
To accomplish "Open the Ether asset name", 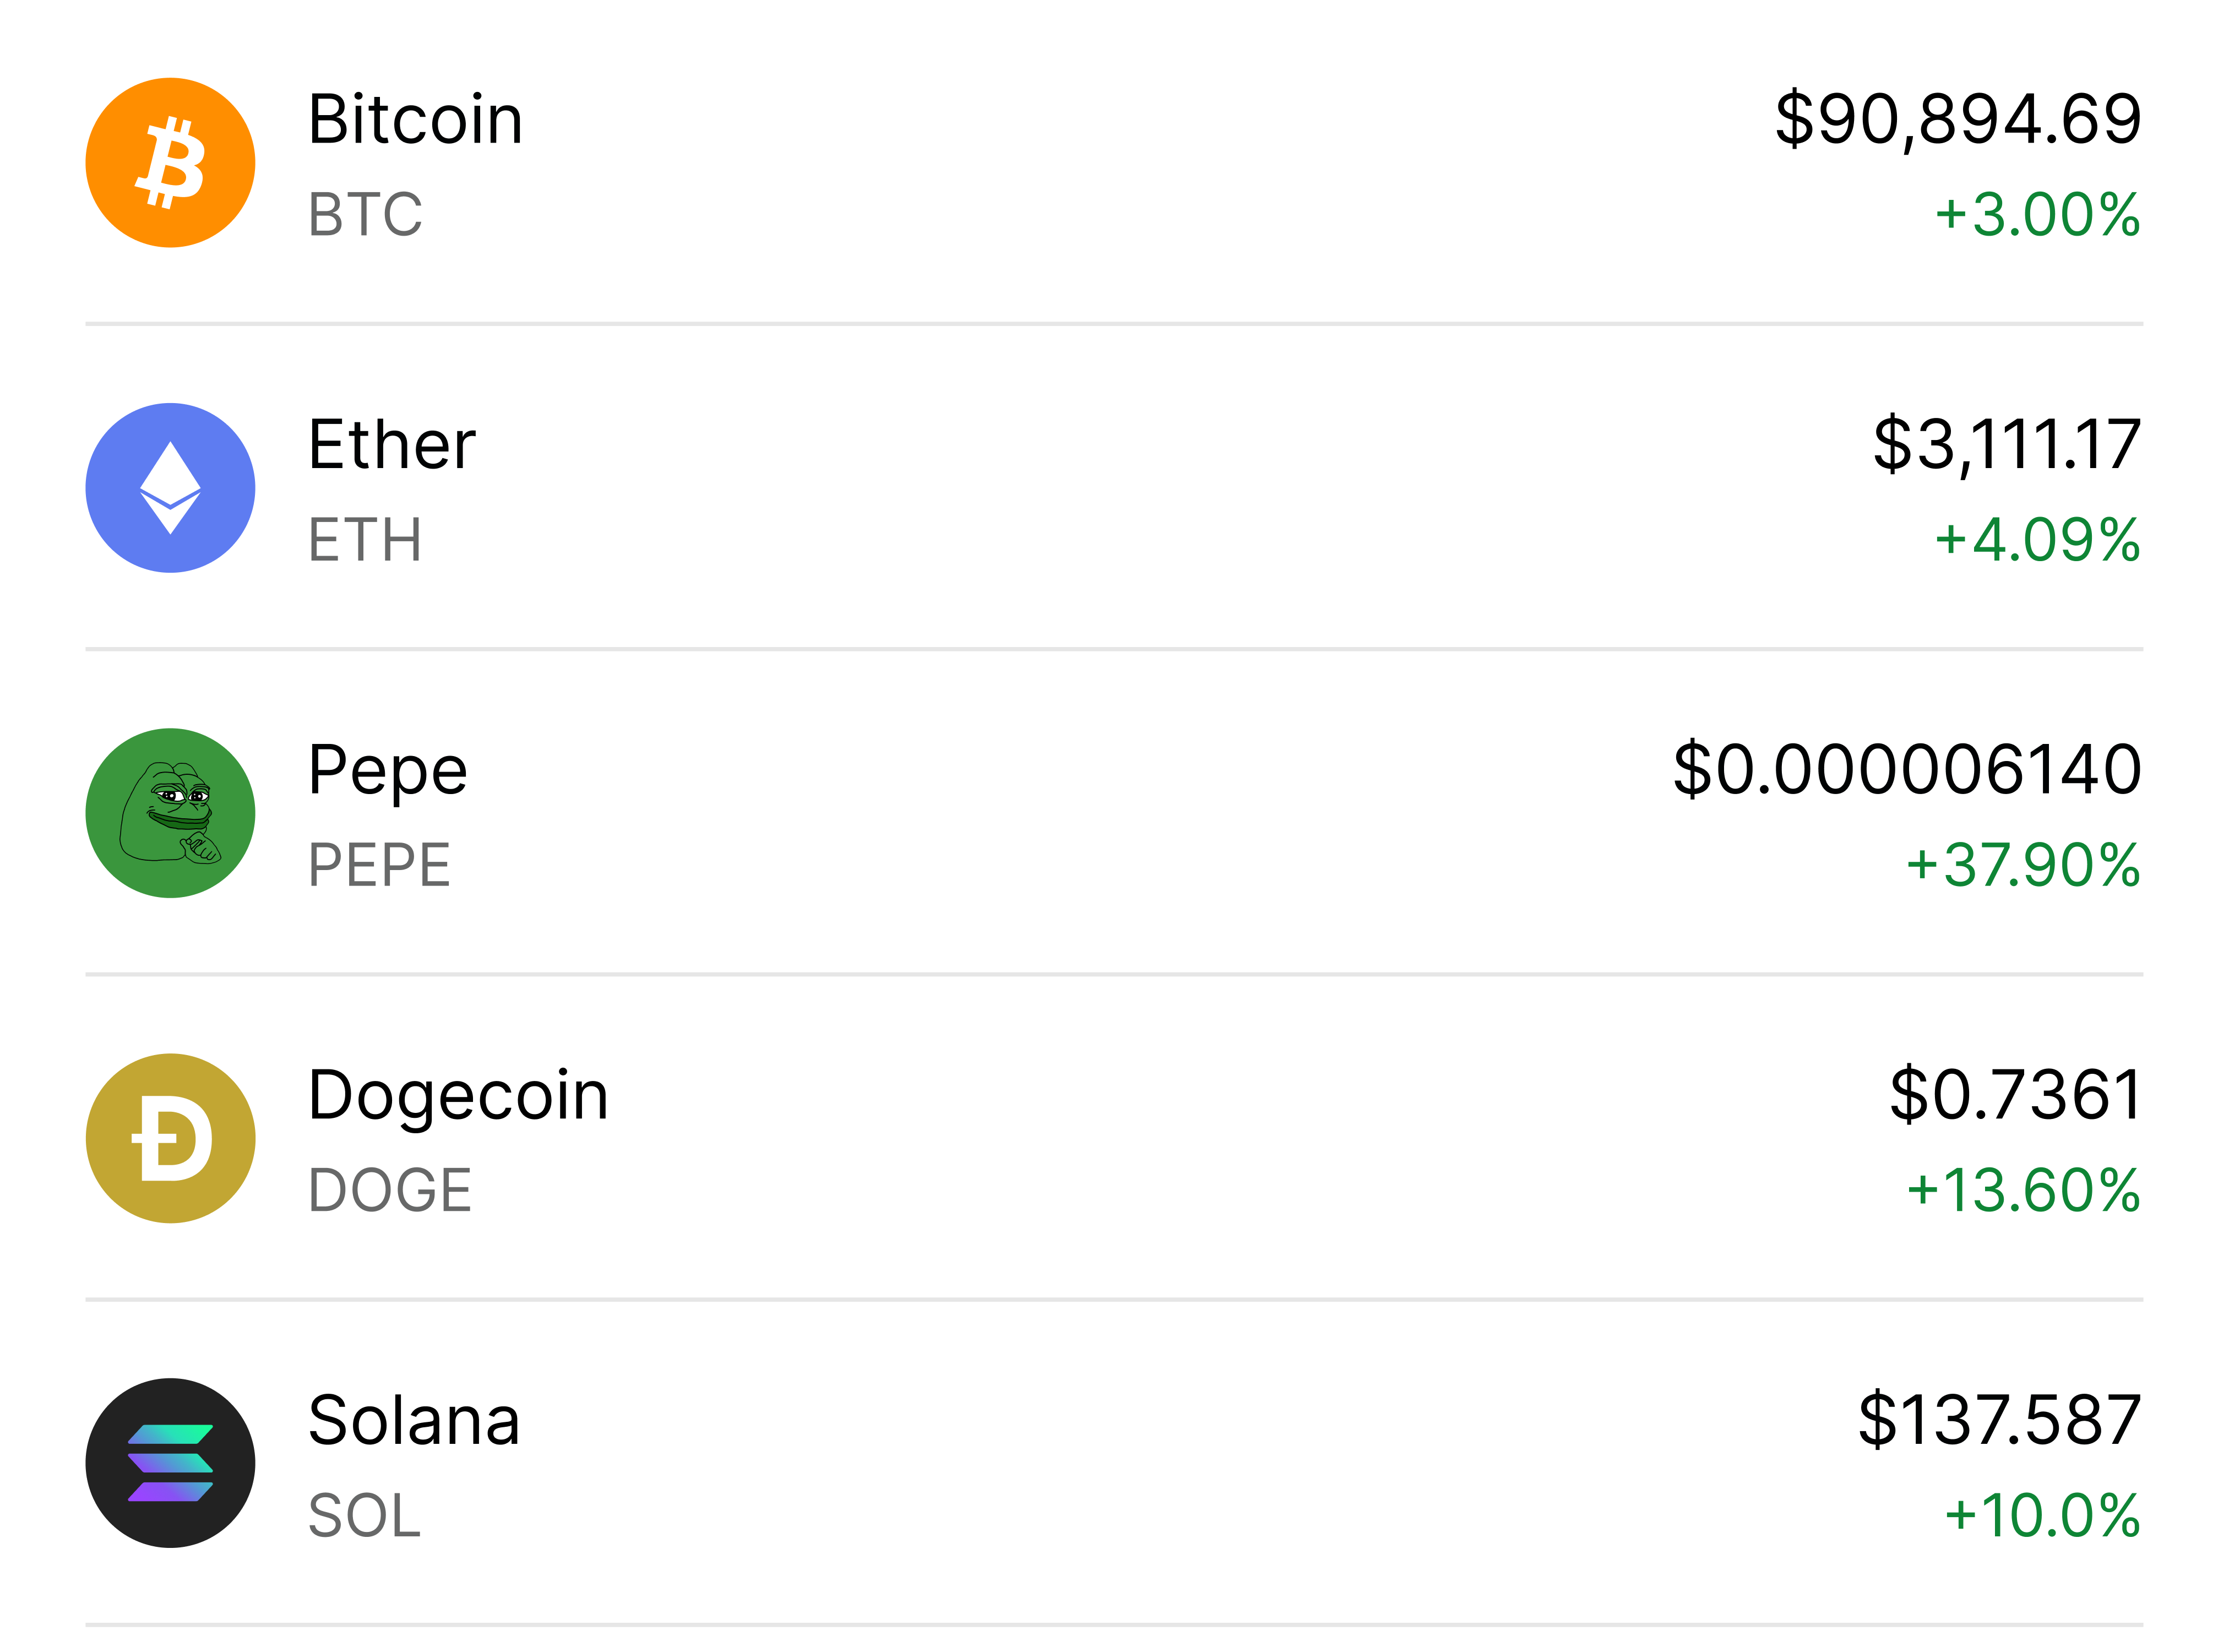I will click(x=391, y=445).
